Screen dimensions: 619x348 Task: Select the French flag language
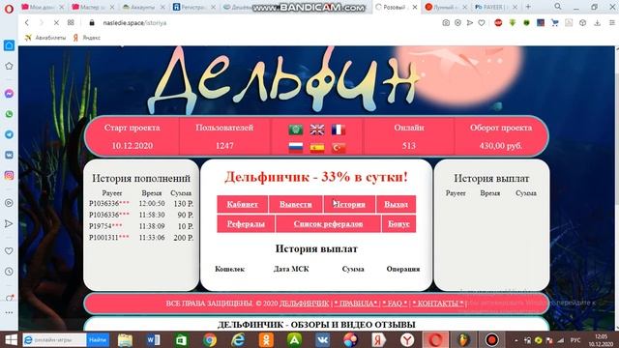pyautogui.click(x=339, y=130)
